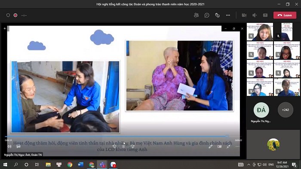
Task: Click the share content icon
Action: coord(265,15)
